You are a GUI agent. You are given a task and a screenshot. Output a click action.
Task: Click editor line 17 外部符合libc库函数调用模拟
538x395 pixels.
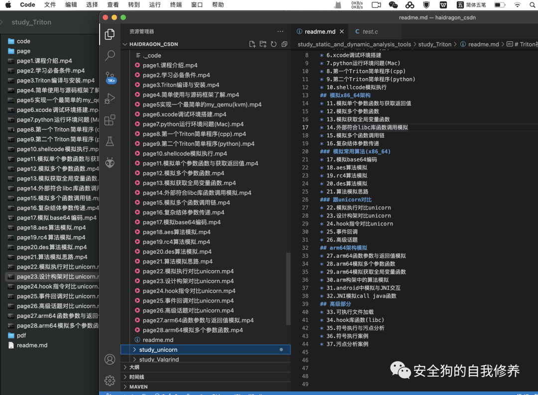(367, 127)
